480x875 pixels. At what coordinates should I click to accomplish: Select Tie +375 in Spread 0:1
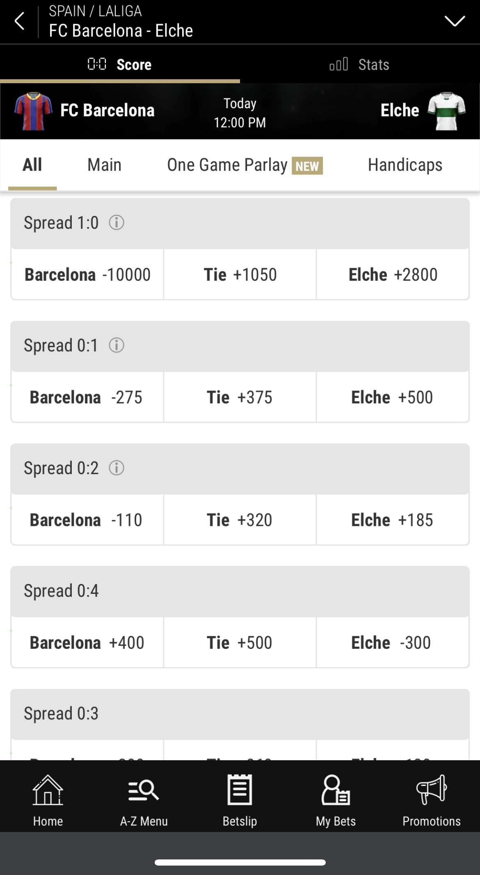(x=240, y=397)
